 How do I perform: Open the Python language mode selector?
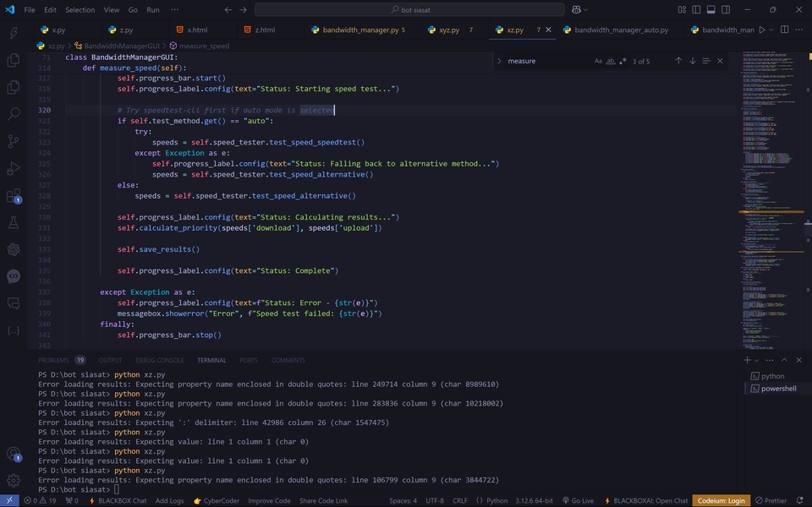coord(497,500)
